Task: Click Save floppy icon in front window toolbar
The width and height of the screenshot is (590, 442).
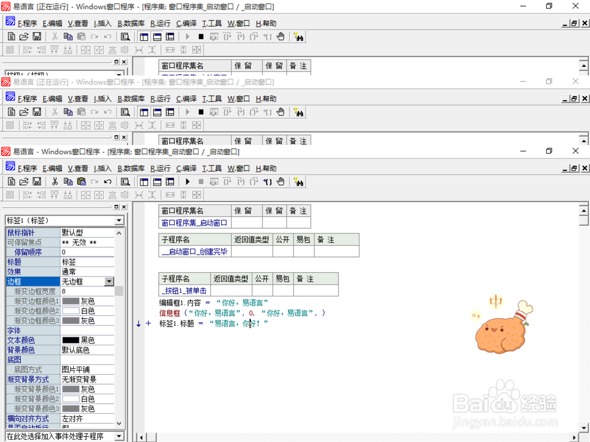Action: (x=37, y=182)
